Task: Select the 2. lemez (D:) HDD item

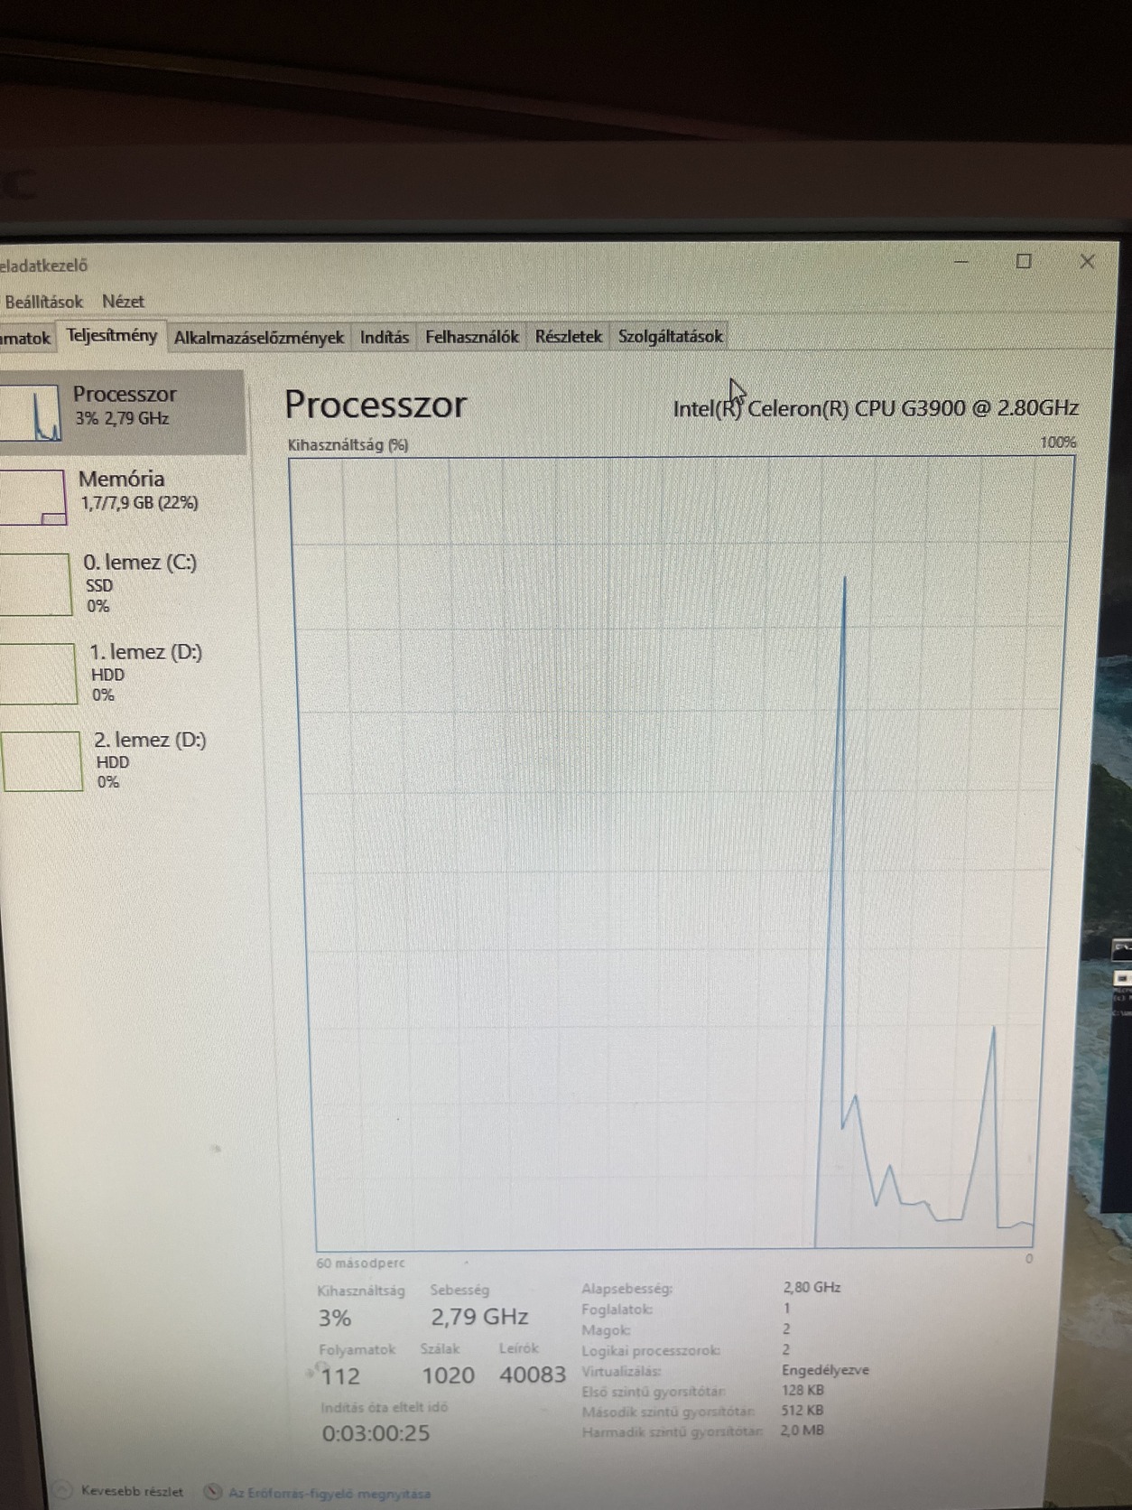Action: point(132,760)
